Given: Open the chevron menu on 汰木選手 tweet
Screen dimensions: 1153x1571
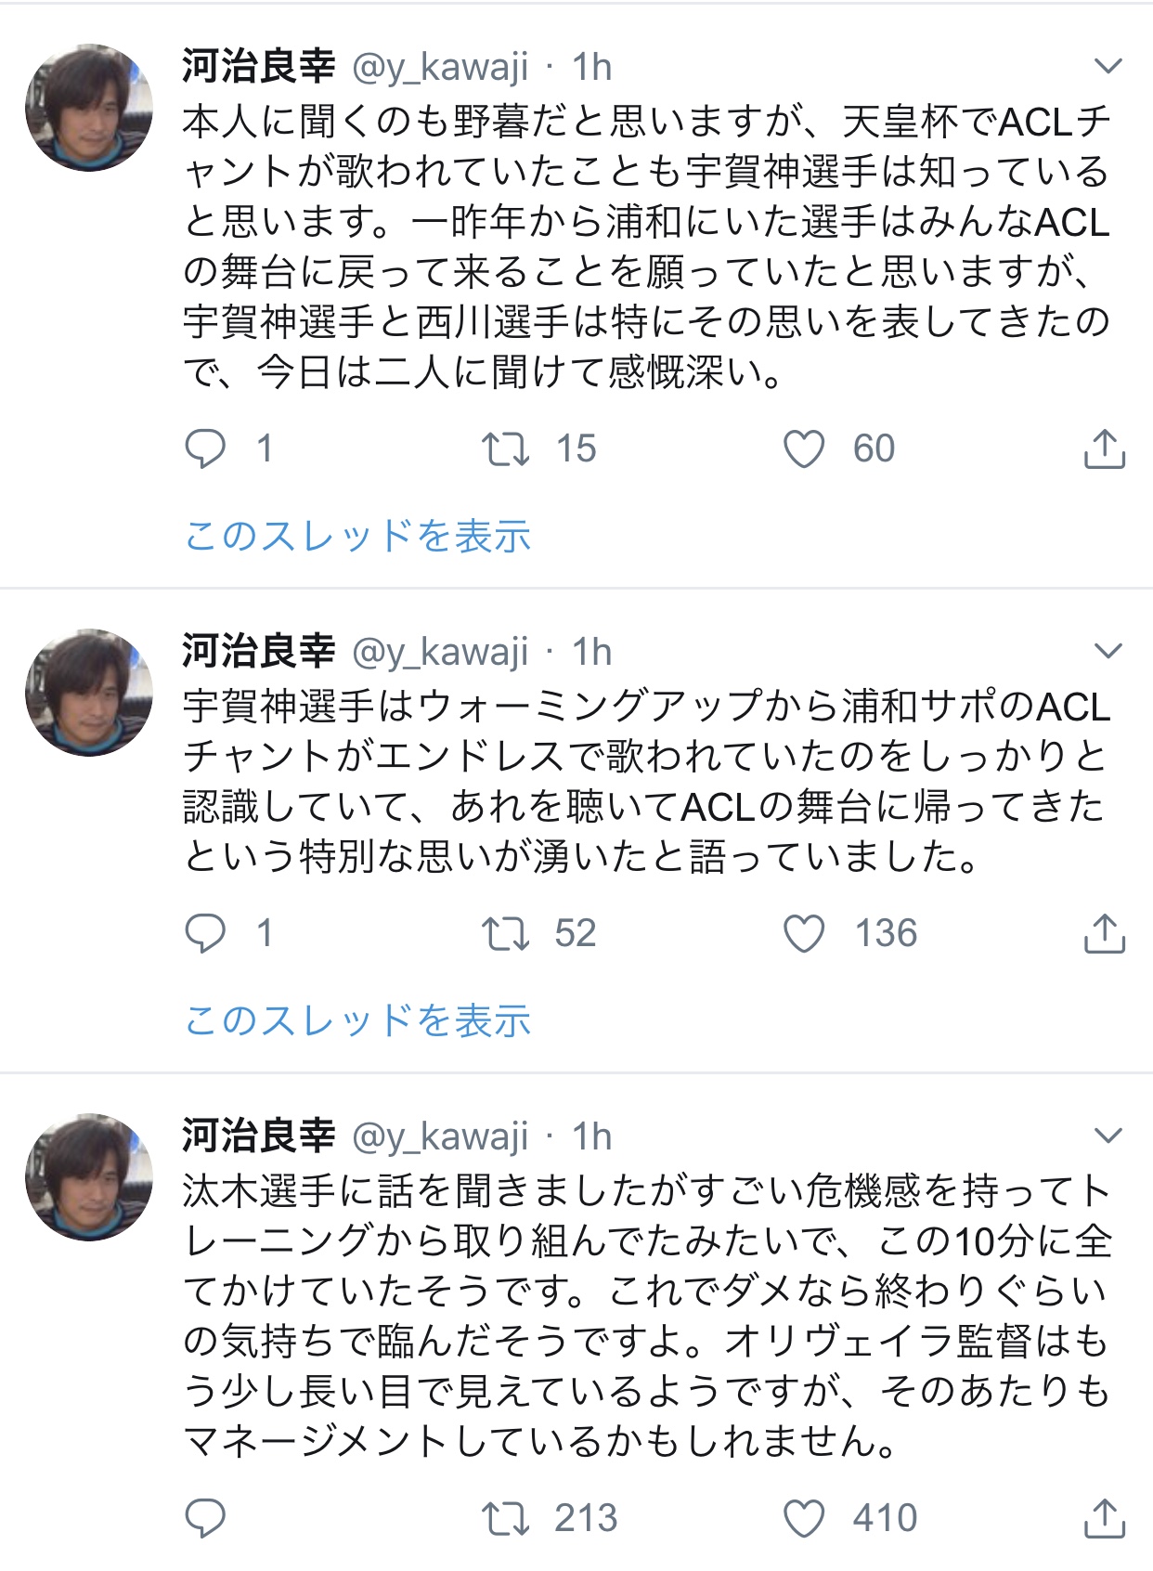Looking at the screenshot, I should coord(1108,1135).
